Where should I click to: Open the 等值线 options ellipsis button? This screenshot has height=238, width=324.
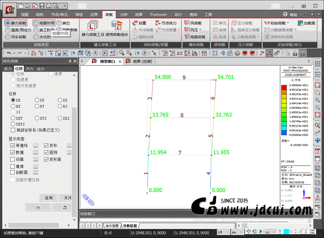click(36, 146)
